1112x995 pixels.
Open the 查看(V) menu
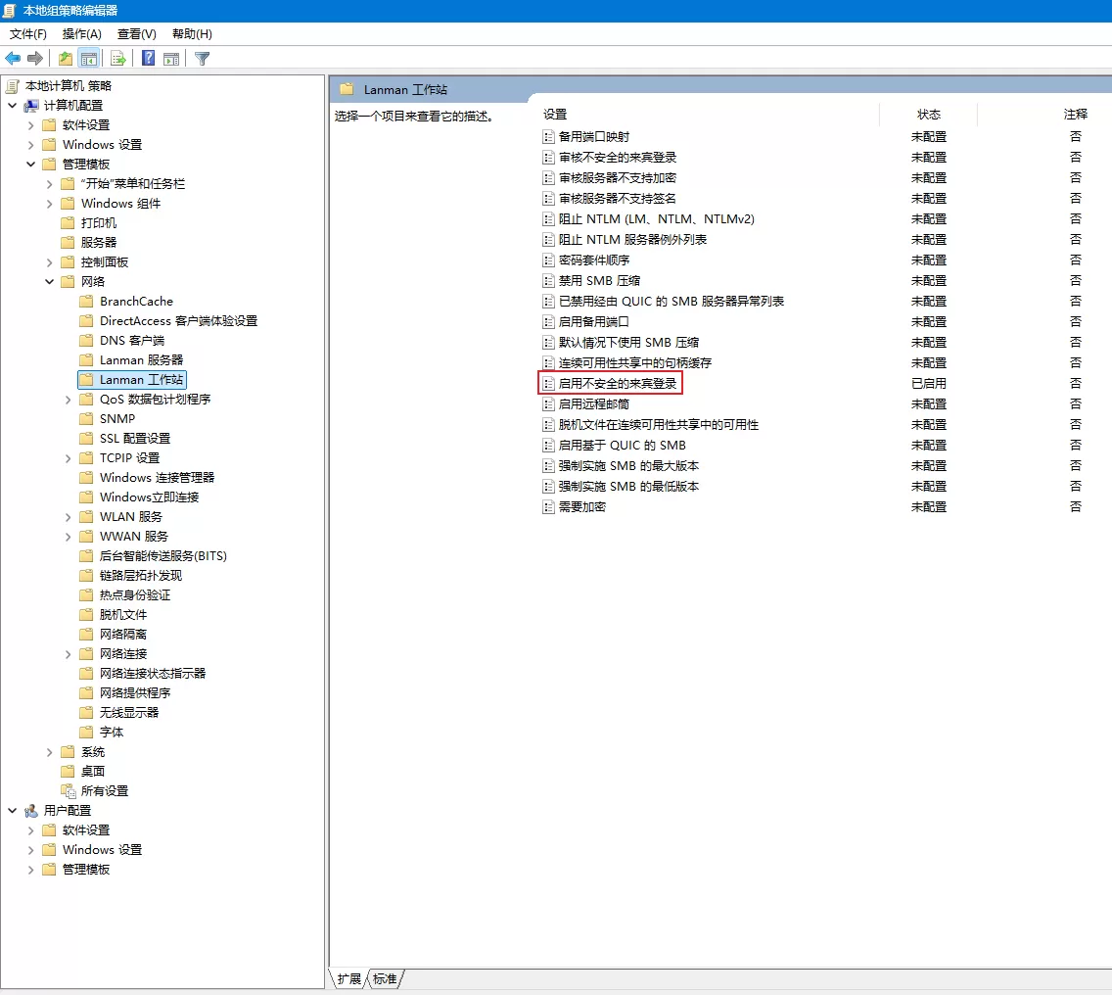coord(137,34)
